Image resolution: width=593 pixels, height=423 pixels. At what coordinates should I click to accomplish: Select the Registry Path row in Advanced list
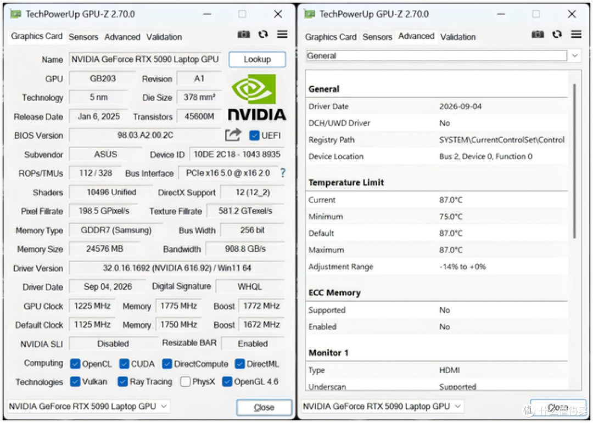click(x=437, y=140)
